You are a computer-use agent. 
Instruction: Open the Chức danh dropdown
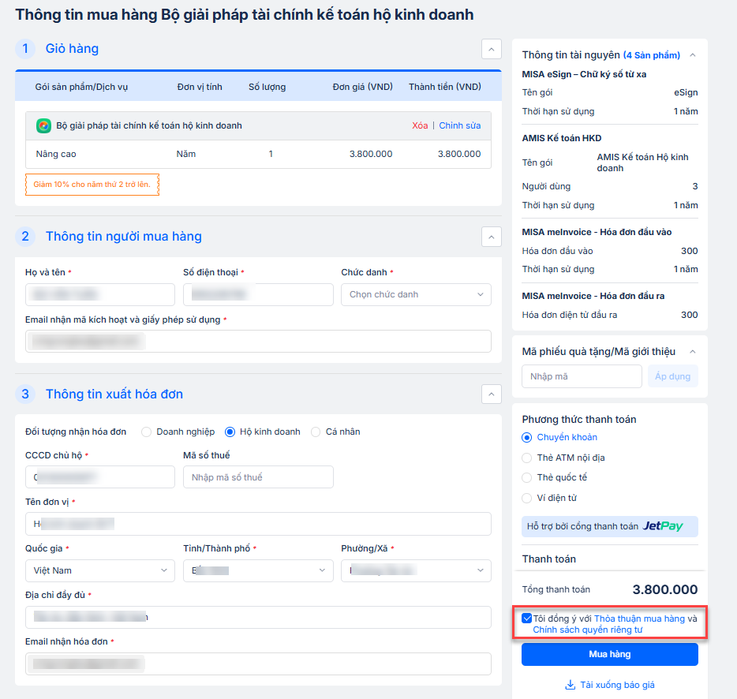(x=416, y=294)
